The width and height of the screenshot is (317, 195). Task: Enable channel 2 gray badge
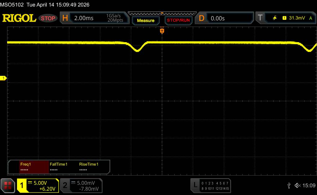(65, 185)
